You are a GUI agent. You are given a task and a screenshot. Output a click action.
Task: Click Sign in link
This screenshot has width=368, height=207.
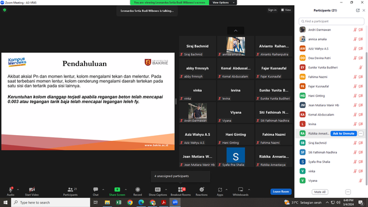272,10
